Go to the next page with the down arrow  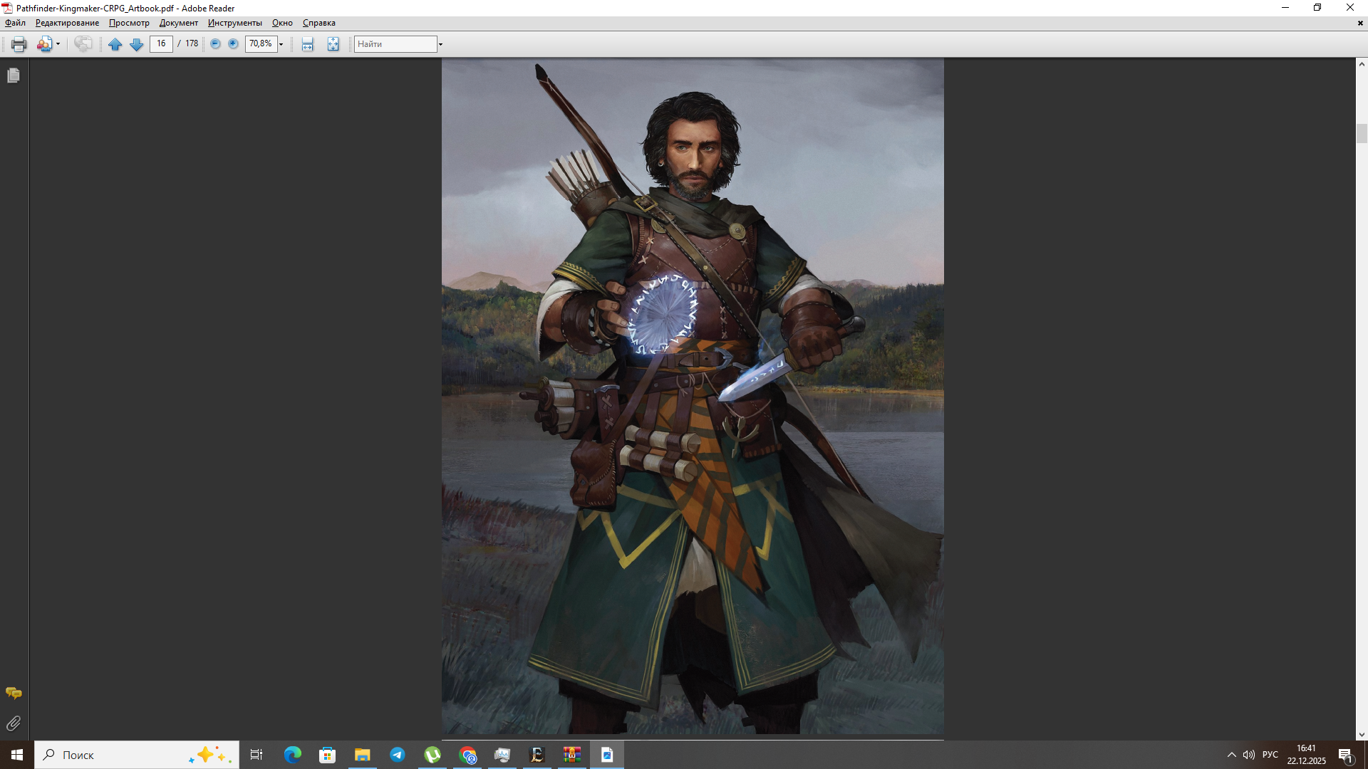[136, 44]
